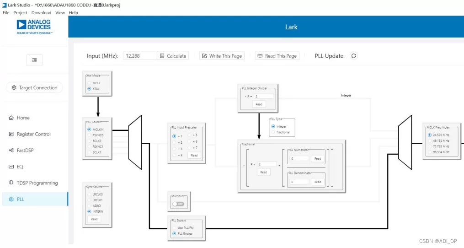Click Read This Page button
464x248 pixels.
[277, 56]
